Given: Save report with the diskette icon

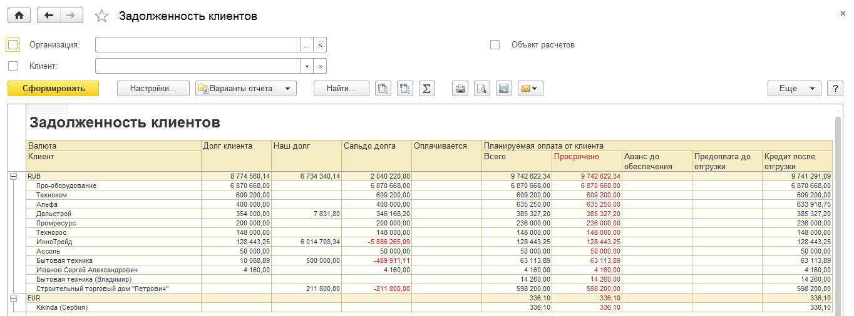Looking at the screenshot, I should (503, 89).
